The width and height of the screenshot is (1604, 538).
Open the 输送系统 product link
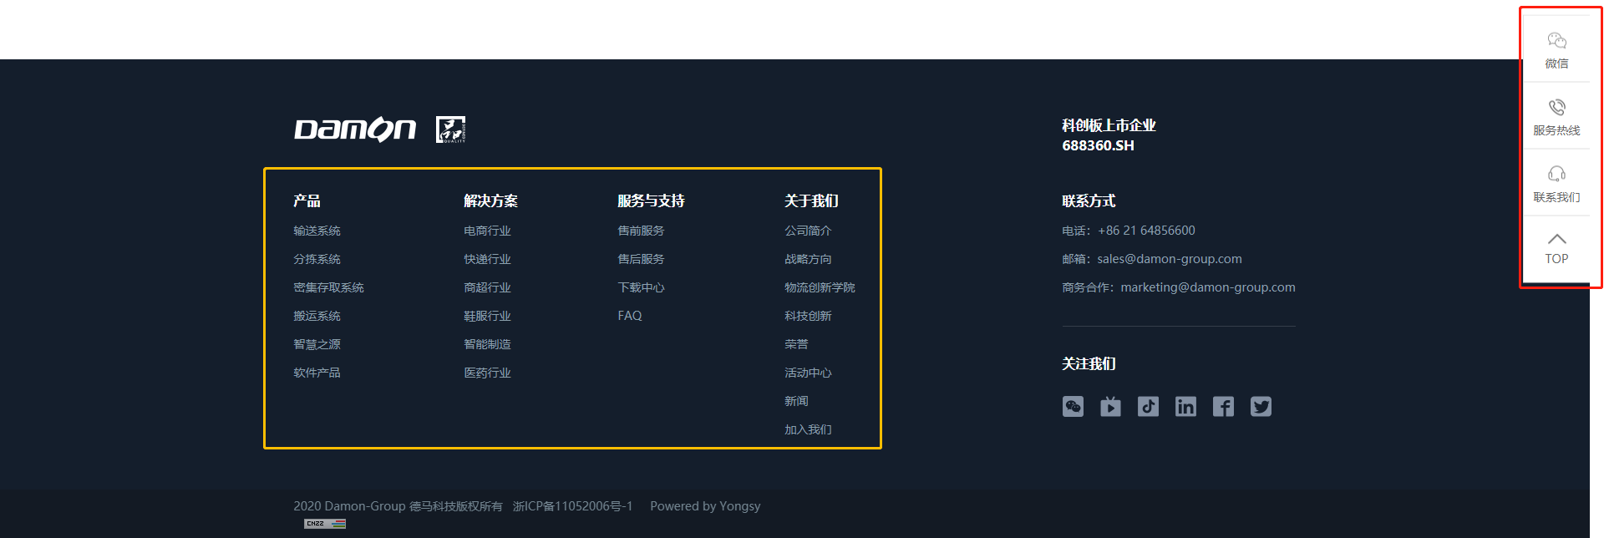tap(317, 231)
